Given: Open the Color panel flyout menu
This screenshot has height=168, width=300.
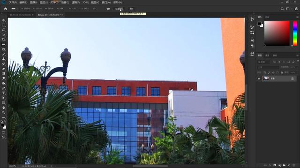Looking at the screenshot, I should [297, 17].
